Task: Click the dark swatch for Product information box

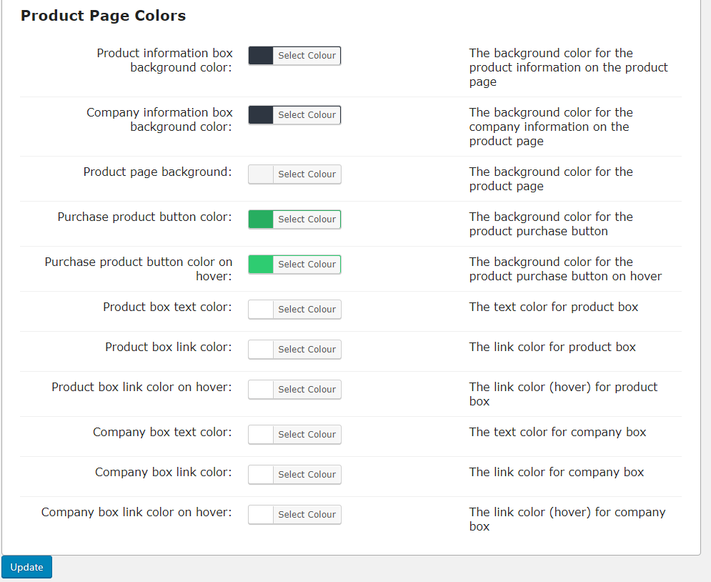Action: pos(261,56)
